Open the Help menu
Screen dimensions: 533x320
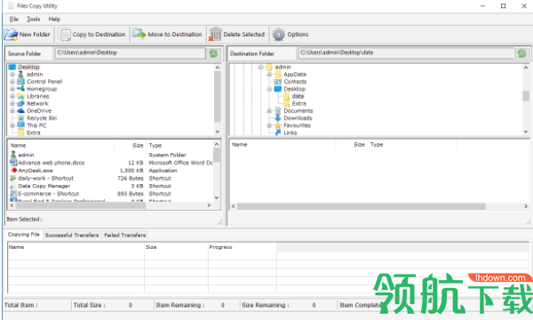[x=54, y=19]
